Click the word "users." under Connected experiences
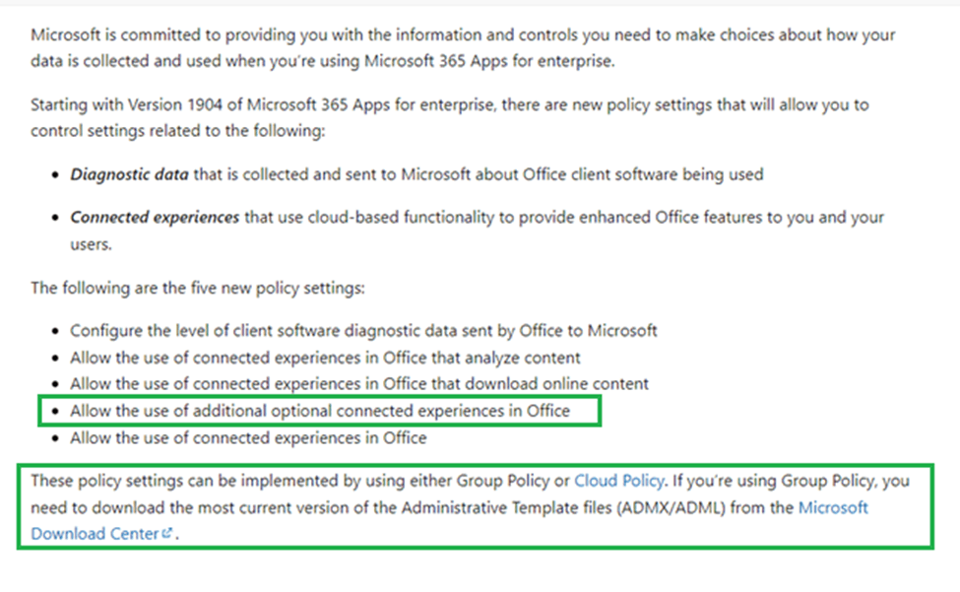This screenshot has height=592, width=960. click(91, 244)
